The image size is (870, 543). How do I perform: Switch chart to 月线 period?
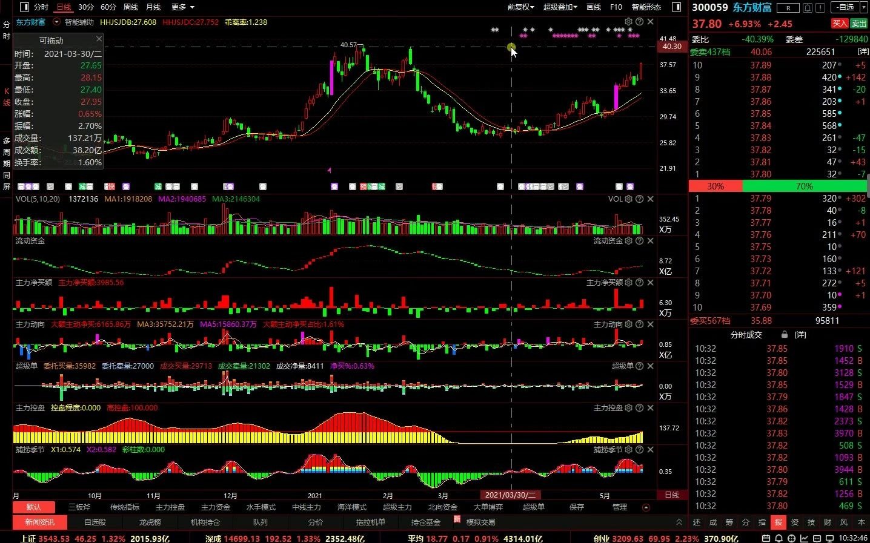click(154, 7)
